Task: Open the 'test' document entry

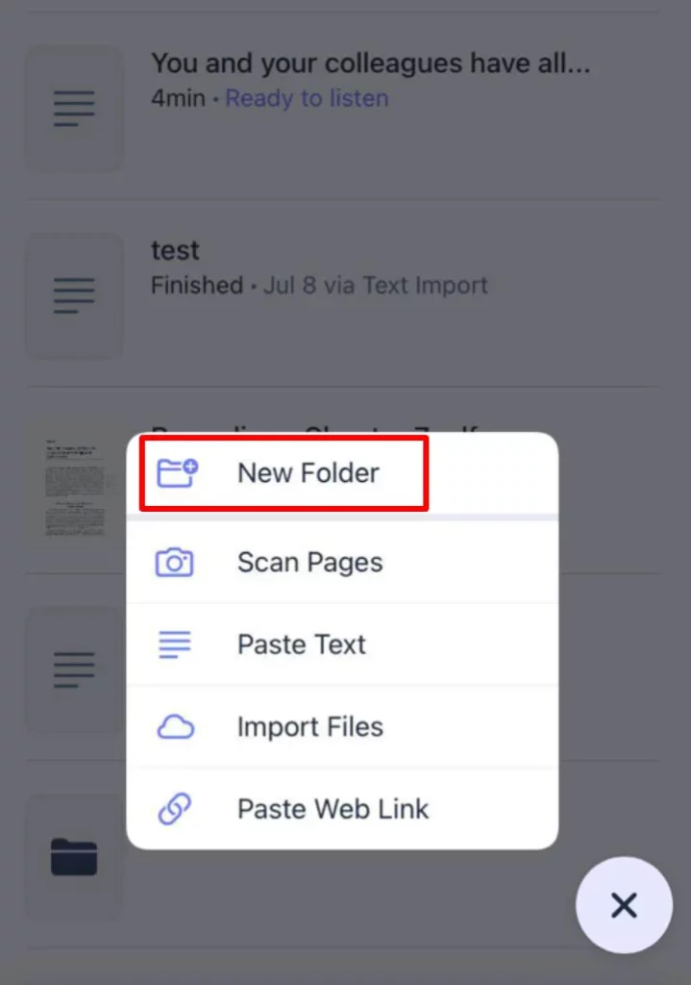Action: click(342, 295)
